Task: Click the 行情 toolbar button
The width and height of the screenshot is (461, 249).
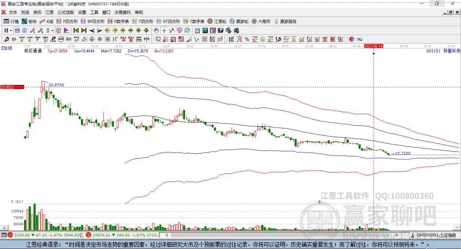Action: [x=11, y=22]
